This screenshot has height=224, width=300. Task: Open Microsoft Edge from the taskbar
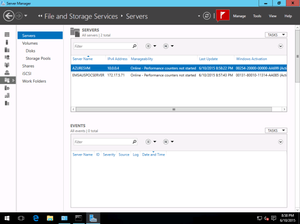point(36,218)
